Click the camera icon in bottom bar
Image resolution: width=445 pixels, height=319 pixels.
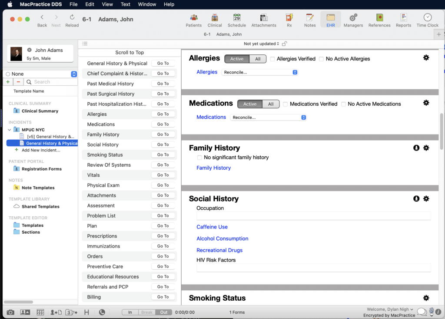click(x=10, y=312)
